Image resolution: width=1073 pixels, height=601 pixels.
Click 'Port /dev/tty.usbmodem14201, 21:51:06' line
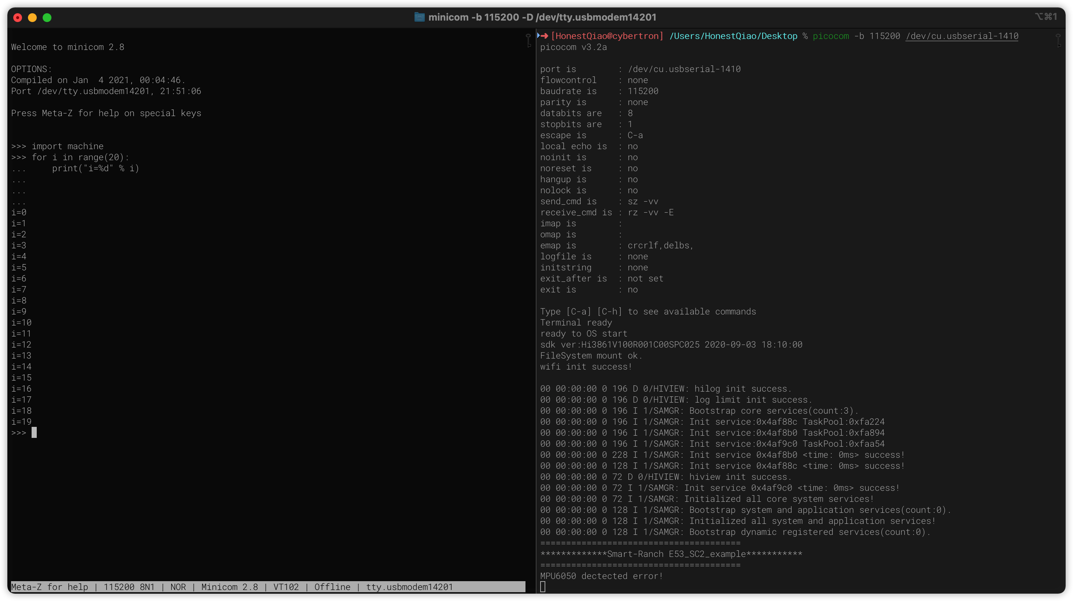click(106, 91)
